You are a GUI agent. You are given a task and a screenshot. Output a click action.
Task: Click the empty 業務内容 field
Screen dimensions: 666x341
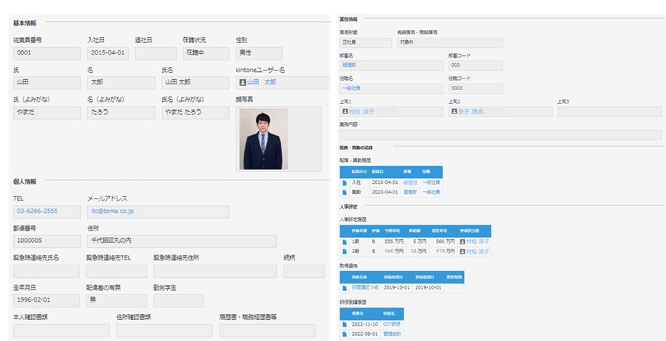click(500, 135)
